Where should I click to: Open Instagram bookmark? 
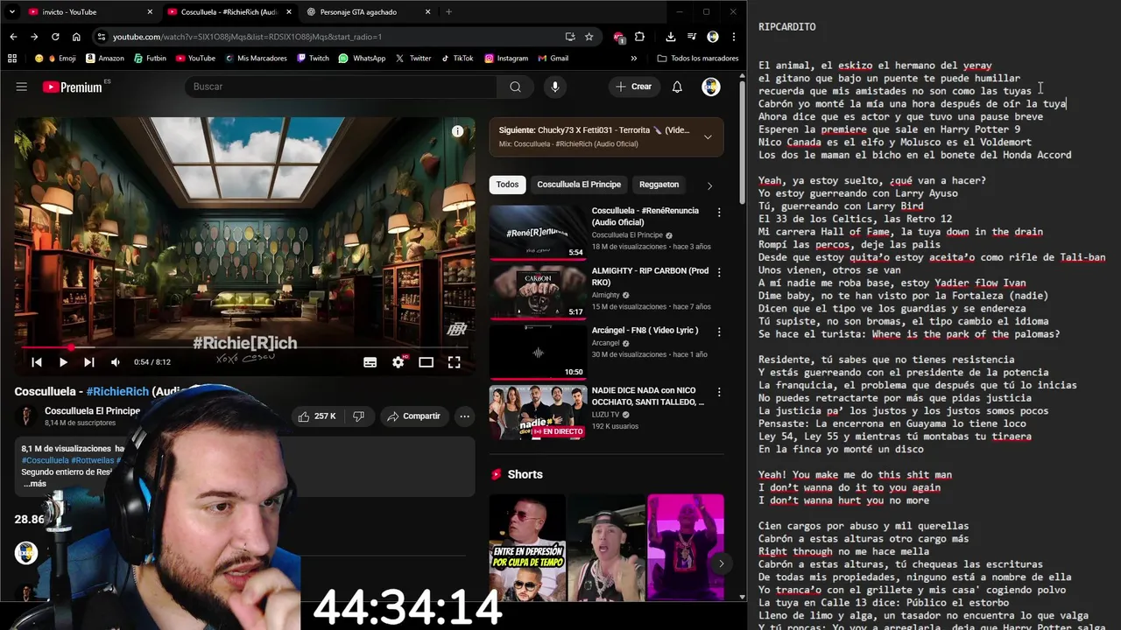[x=505, y=59]
